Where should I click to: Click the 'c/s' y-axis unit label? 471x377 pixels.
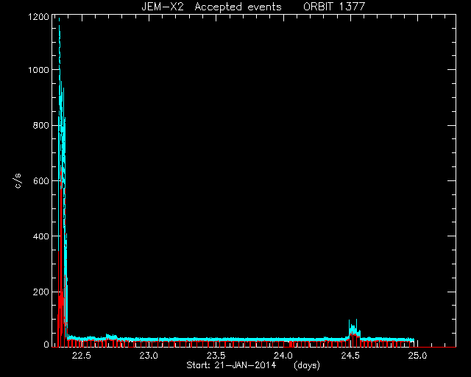tap(18, 181)
